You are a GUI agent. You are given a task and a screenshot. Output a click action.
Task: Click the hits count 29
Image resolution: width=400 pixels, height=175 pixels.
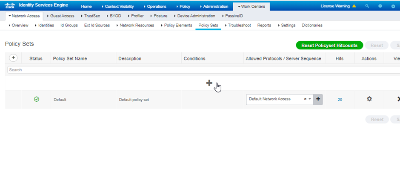click(x=340, y=100)
